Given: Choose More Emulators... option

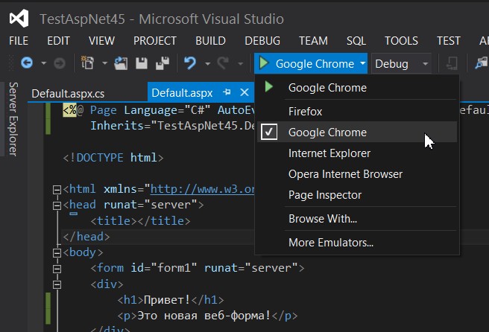Looking at the screenshot, I should pos(357,243).
